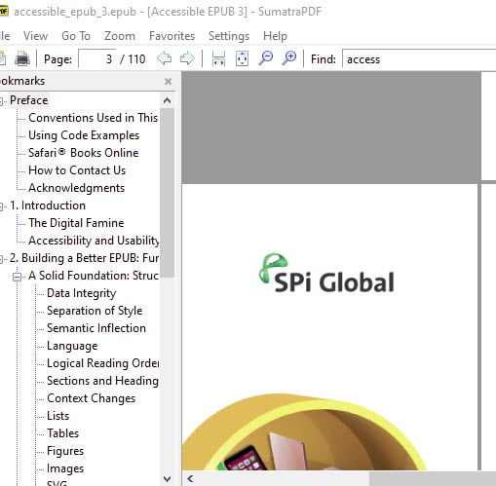
Task: Go to the next page arrow
Action: tap(187, 58)
